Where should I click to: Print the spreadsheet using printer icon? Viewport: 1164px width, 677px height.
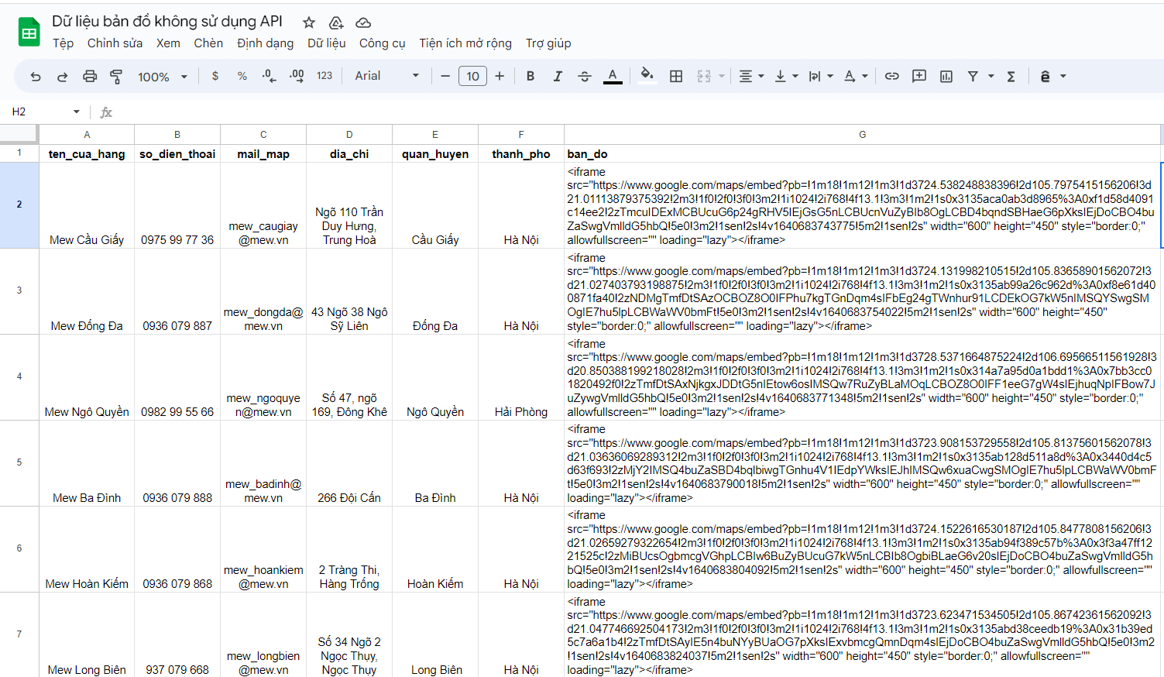click(x=90, y=76)
